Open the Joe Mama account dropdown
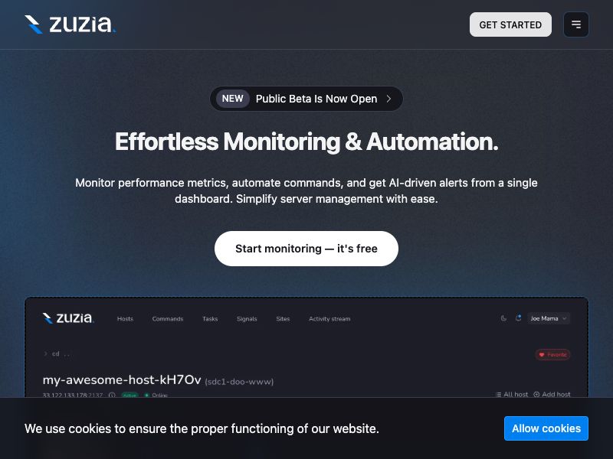The image size is (613, 459). click(547, 318)
